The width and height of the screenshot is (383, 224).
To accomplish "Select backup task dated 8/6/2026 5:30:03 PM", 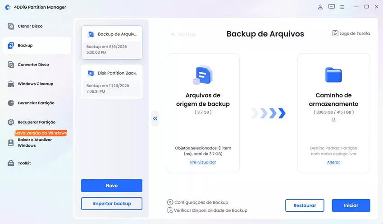I will (x=112, y=42).
